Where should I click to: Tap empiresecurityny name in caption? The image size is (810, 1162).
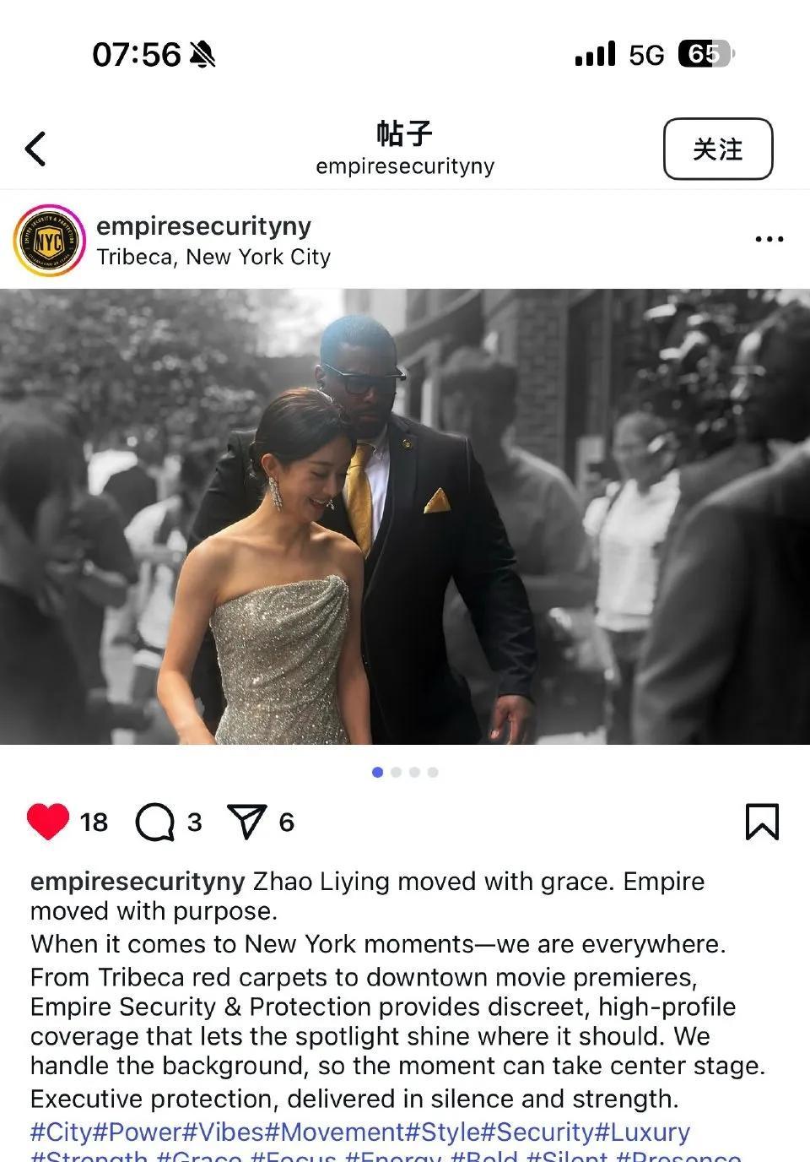coord(138,882)
